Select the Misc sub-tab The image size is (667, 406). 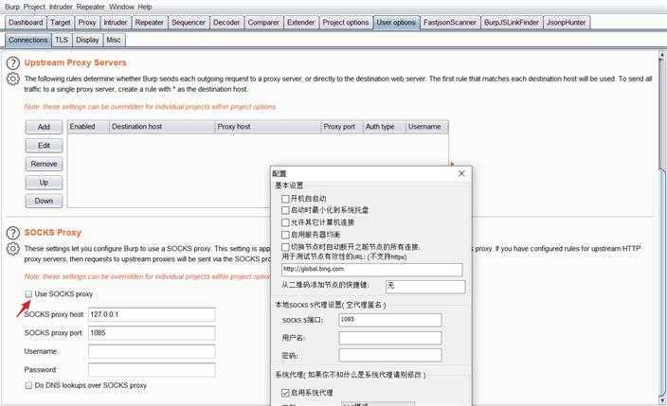coord(113,40)
